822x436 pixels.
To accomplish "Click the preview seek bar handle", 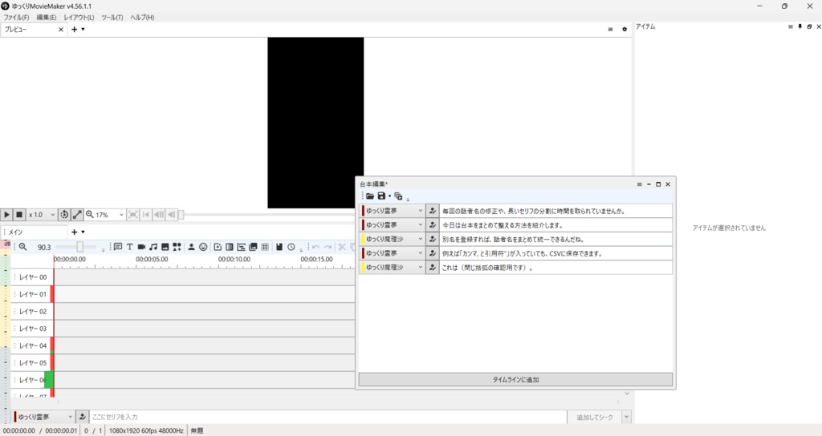I will (181, 215).
